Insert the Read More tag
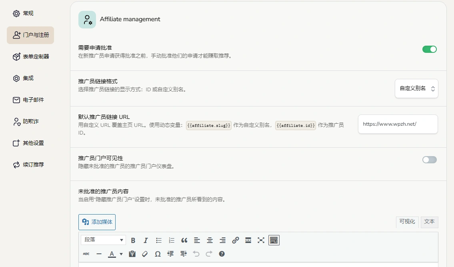The image size is (454, 267). pos(248,240)
